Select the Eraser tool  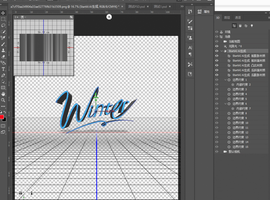[x=3, y=57]
